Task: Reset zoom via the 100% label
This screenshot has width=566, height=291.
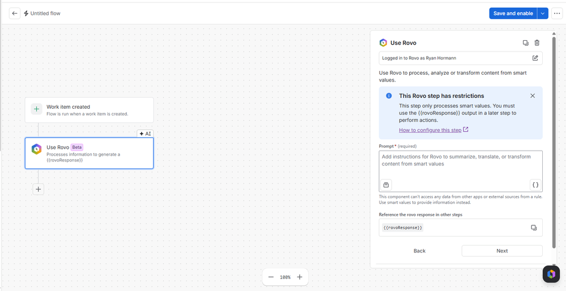Action: pos(285,277)
